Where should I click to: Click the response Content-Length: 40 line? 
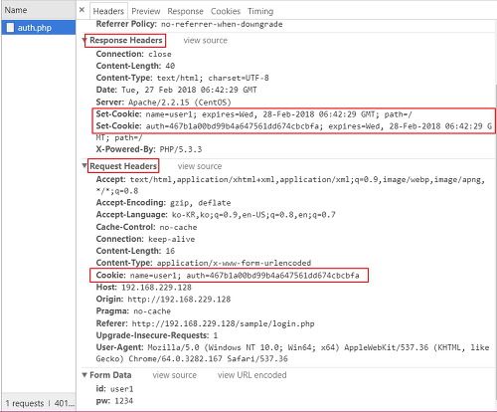[x=135, y=66]
